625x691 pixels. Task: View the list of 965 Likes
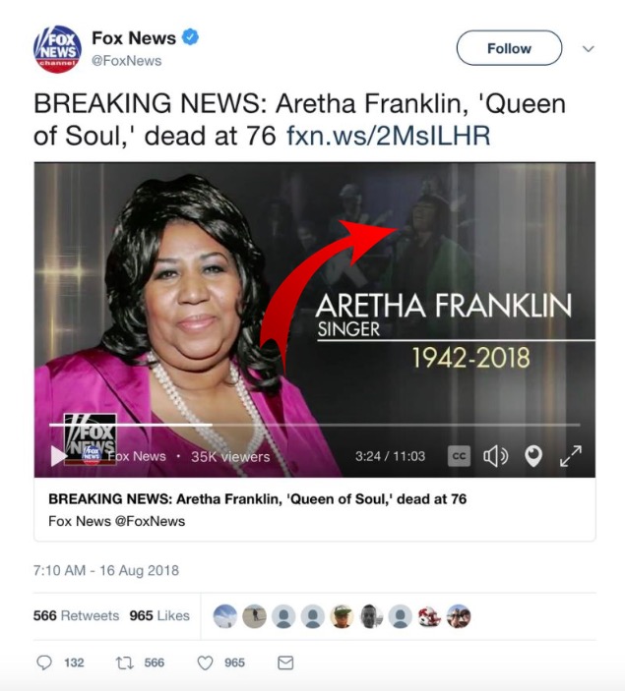point(159,615)
